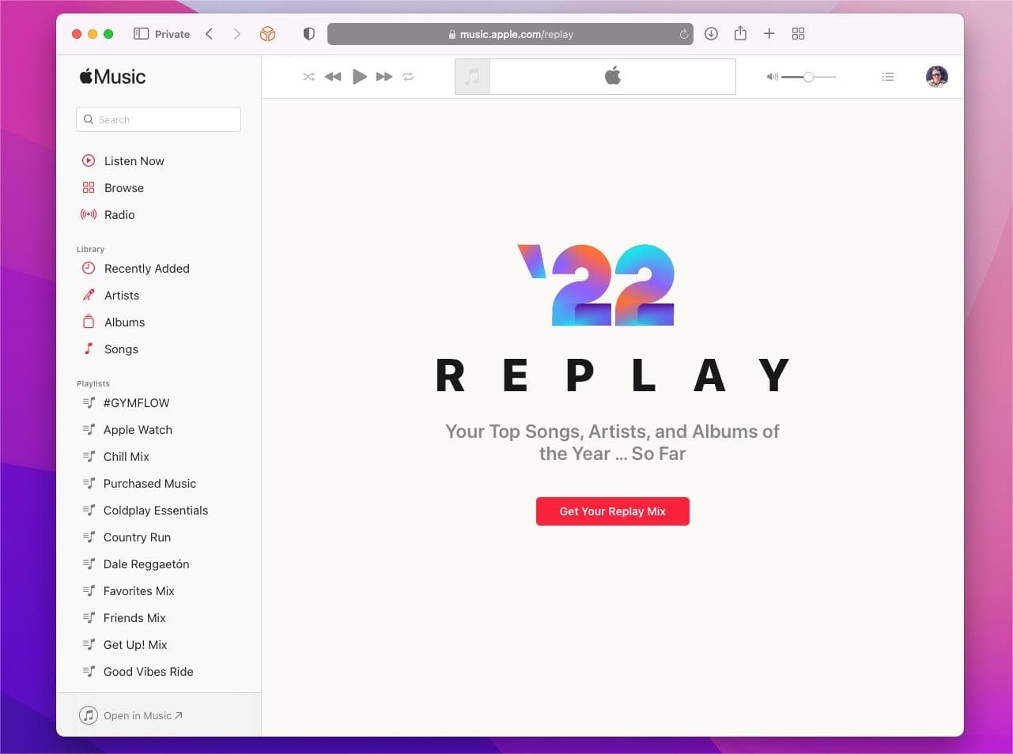Reload the page
Image resolution: width=1013 pixels, height=754 pixels.
(683, 34)
